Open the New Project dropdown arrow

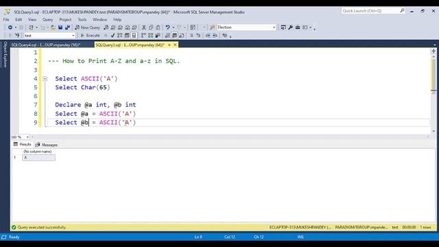point(36,27)
